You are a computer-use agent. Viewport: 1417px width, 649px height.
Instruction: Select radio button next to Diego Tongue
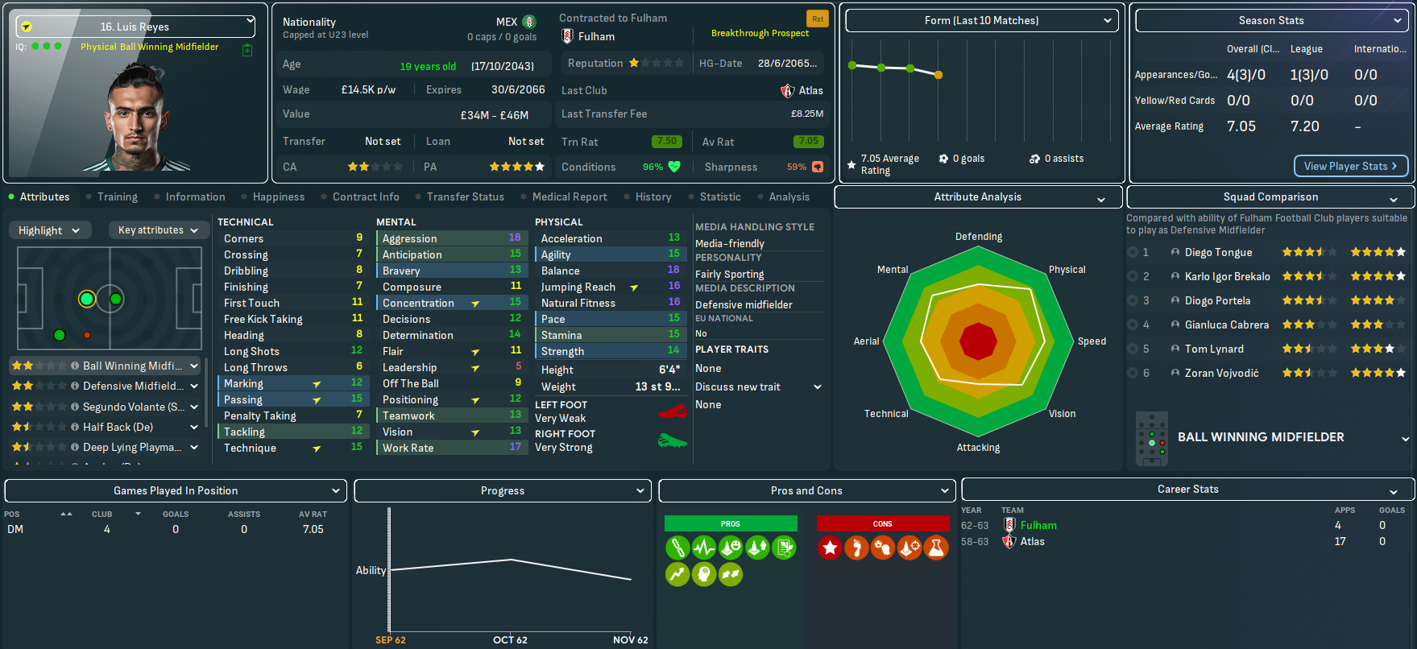(x=1133, y=253)
